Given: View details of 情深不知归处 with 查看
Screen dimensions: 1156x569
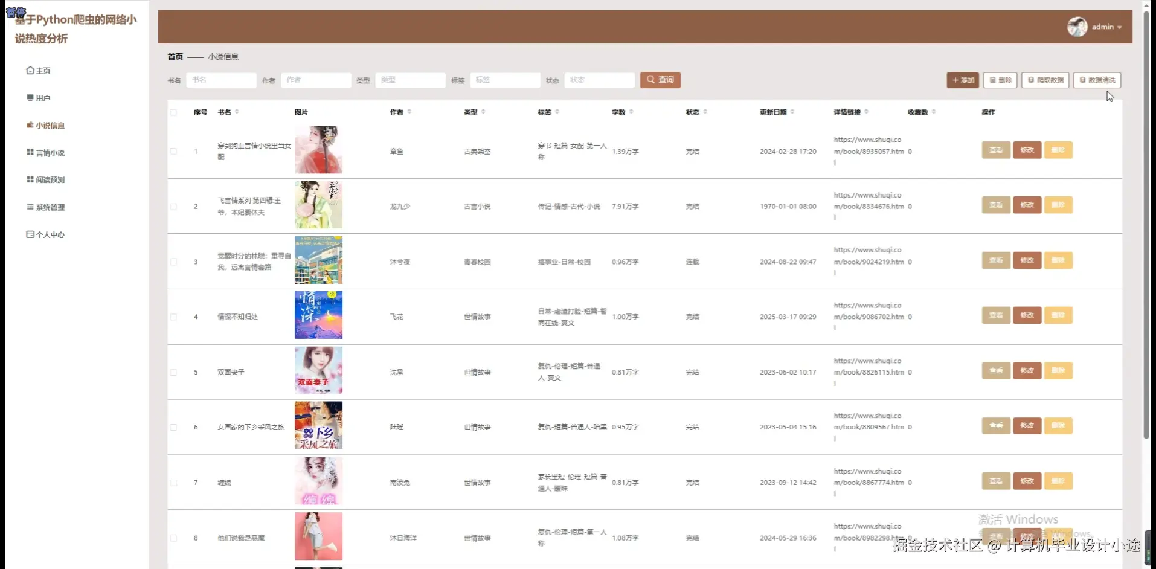Looking at the screenshot, I should pos(996,315).
